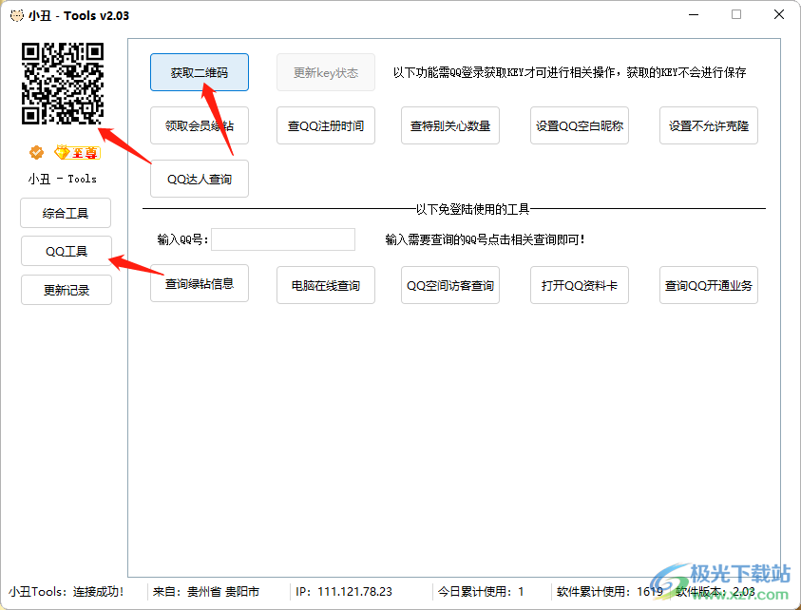Click the 获取二维码 button

coord(200,72)
